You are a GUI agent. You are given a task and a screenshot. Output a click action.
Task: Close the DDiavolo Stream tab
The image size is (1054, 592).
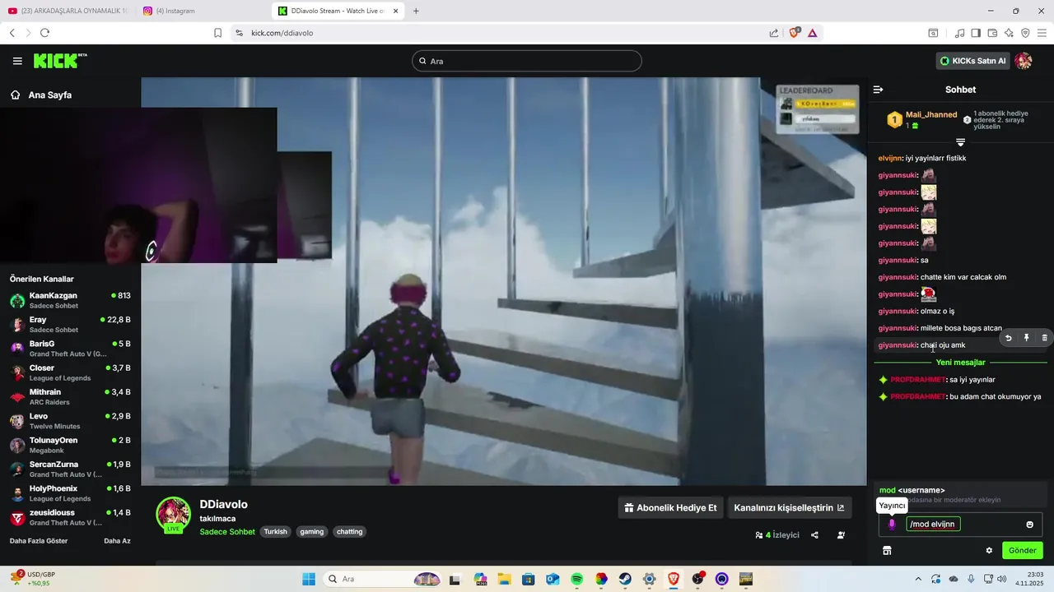click(x=395, y=11)
